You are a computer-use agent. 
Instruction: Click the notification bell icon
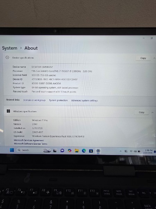[155, 152]
